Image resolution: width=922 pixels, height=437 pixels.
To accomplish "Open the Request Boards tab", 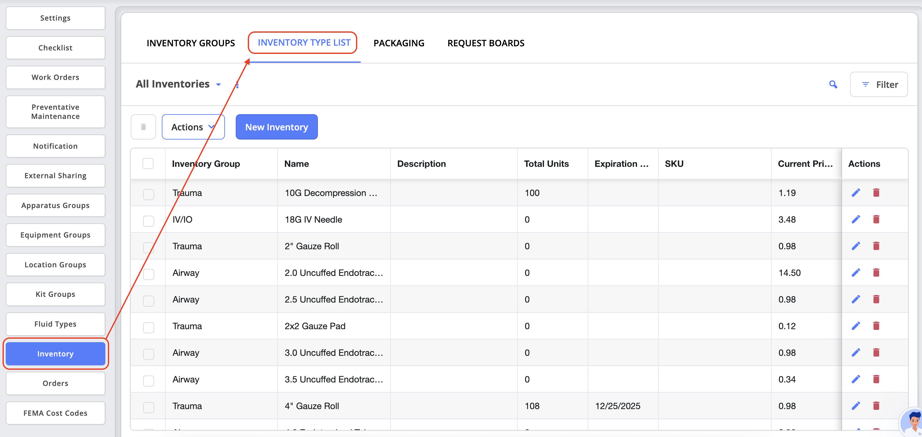I will [486, 43].
